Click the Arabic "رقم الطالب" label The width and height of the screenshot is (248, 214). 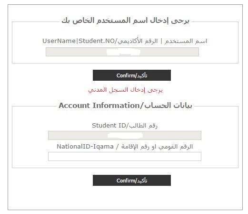pos(143,126)
